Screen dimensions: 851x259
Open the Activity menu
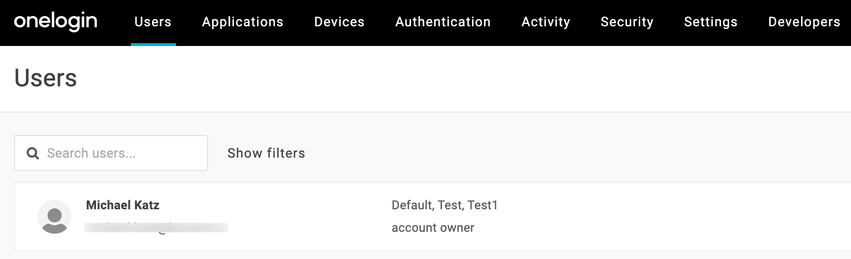click(x=546, y=22)
